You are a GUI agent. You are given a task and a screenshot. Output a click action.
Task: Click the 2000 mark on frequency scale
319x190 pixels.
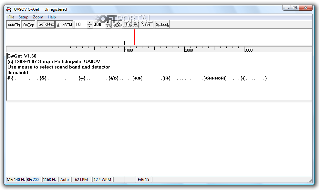point(189,50)
